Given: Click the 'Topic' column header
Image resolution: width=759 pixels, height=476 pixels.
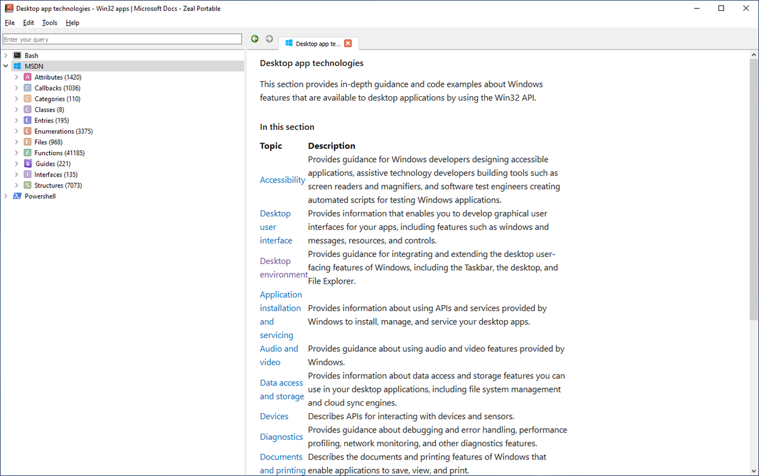Looking at the screenshot, I should click(271, 146).
